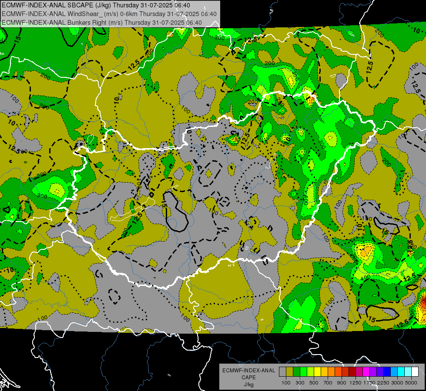426x391 pixels.
Task: Click the 1750 tick label in legend
Action: coord(369,383)
